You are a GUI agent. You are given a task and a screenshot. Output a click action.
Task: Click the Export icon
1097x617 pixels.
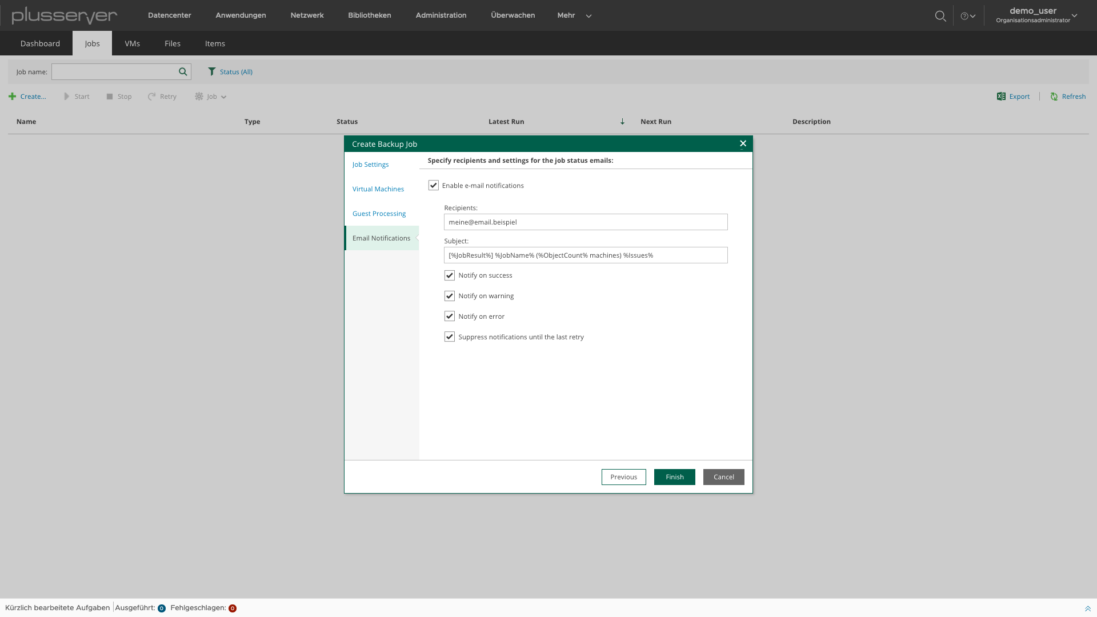tap(1000, 97)
